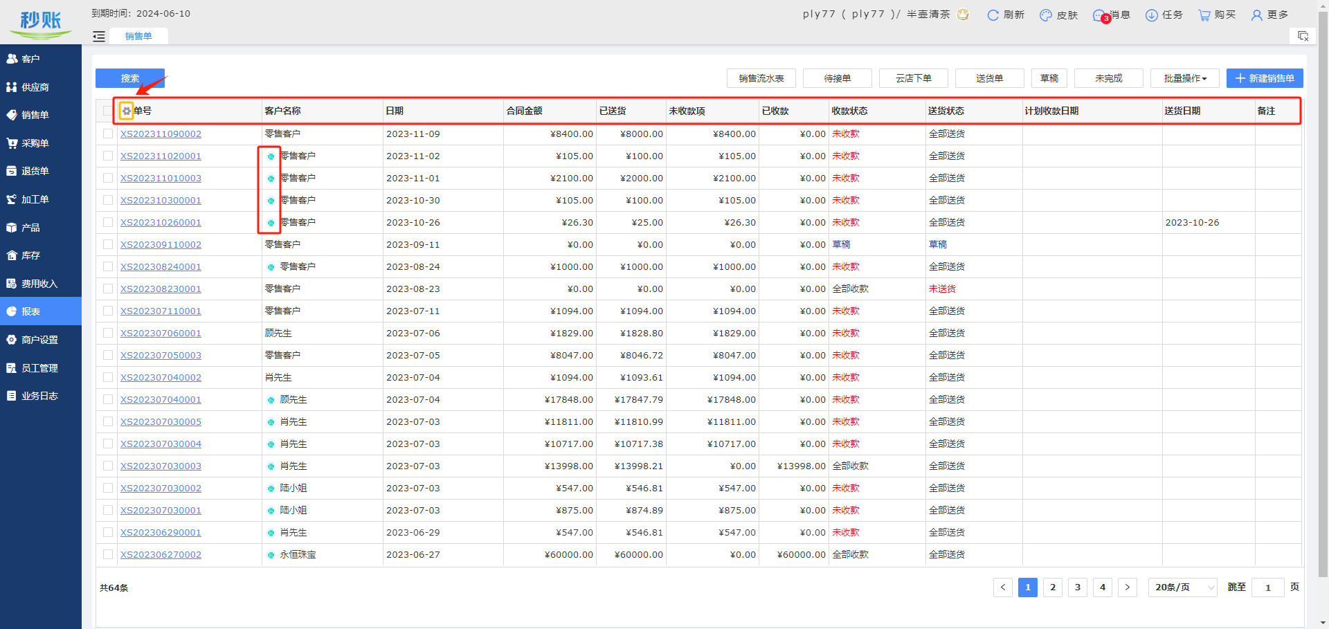Image resolution: width=1329 pixels, height=629 pixels.
Task: Click the 产品 box icon in sidebar
Action: [x=12, y=228]
